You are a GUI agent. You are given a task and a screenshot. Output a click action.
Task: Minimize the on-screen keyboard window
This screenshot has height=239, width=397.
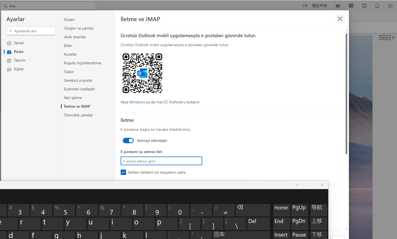pyautogui.click(x=297, y=185)
